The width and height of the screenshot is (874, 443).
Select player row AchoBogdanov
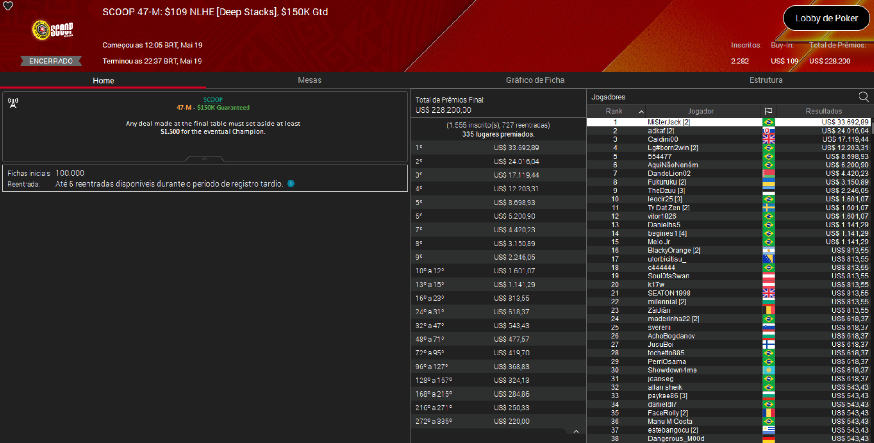click(x=728, y=336)
